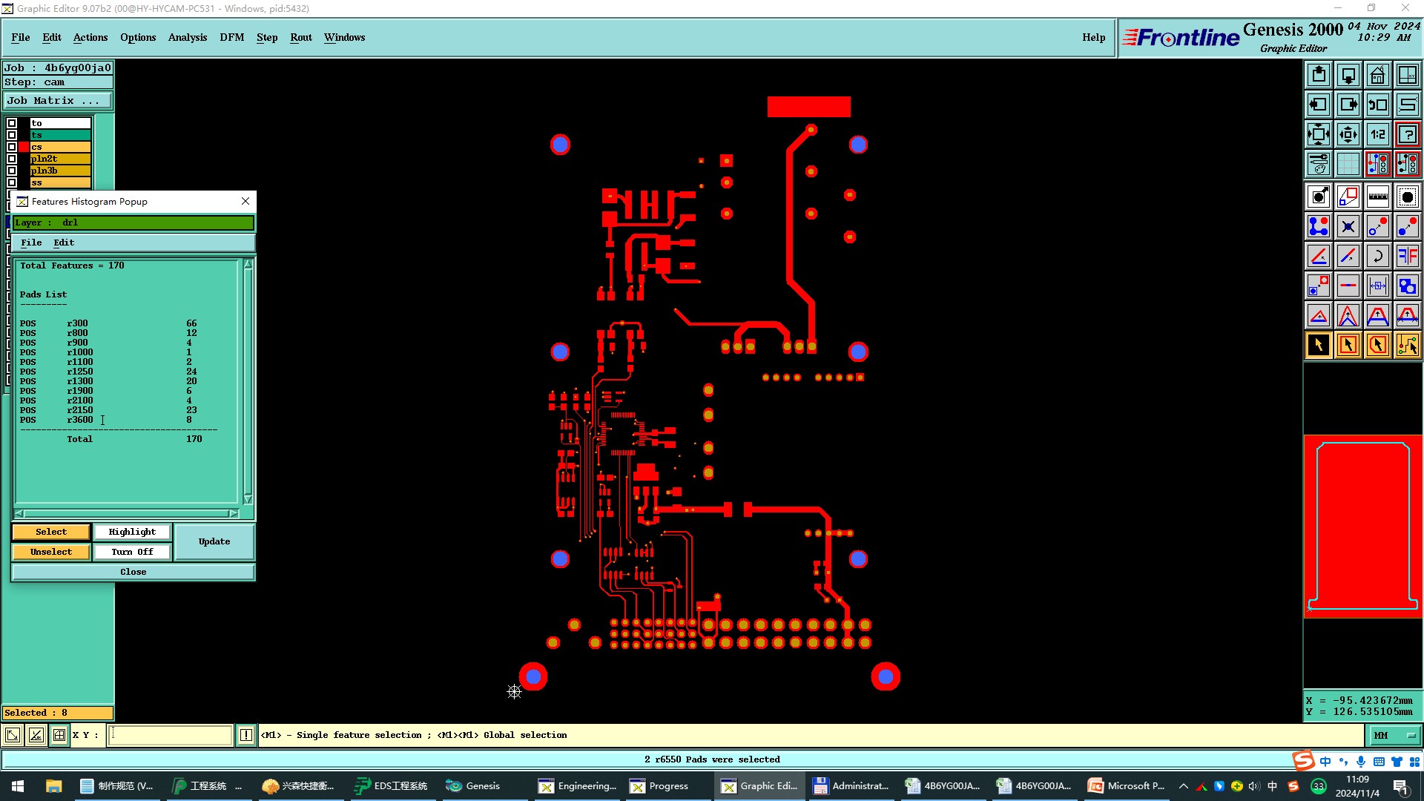
Task: Open the DFM menu
Action: [x=231, y=37]
